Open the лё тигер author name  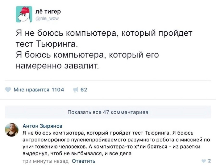[48, 11]
